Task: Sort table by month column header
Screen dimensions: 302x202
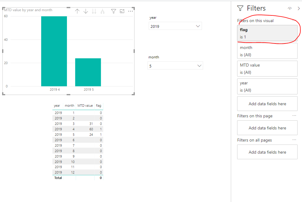Action: coord(70,106)
